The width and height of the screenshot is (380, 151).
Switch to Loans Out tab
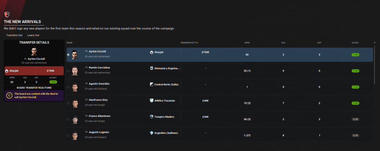pyautogui.click(x=33, y=35)
